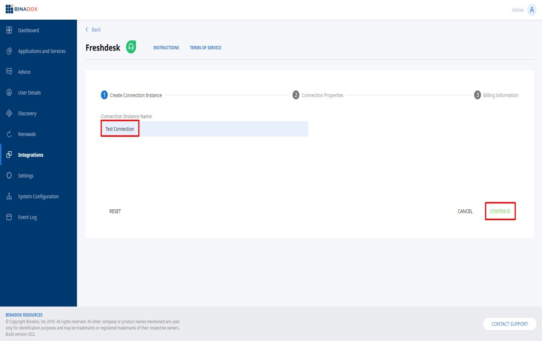Click the RESET button
The height and width of the screenshot is (341, 542).
[x=115, y=211]
